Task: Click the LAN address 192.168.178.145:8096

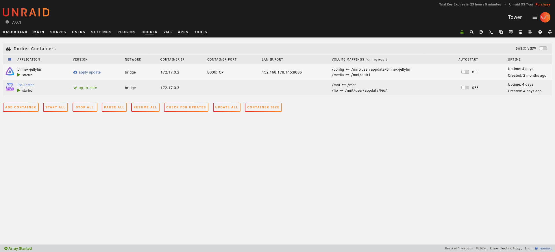Action: [282, 72]
